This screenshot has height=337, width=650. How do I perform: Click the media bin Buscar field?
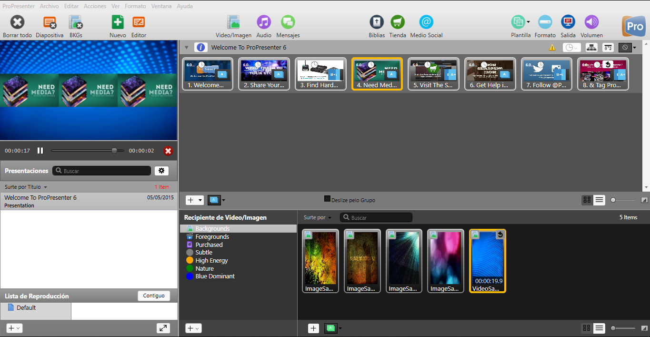(376, 217)
